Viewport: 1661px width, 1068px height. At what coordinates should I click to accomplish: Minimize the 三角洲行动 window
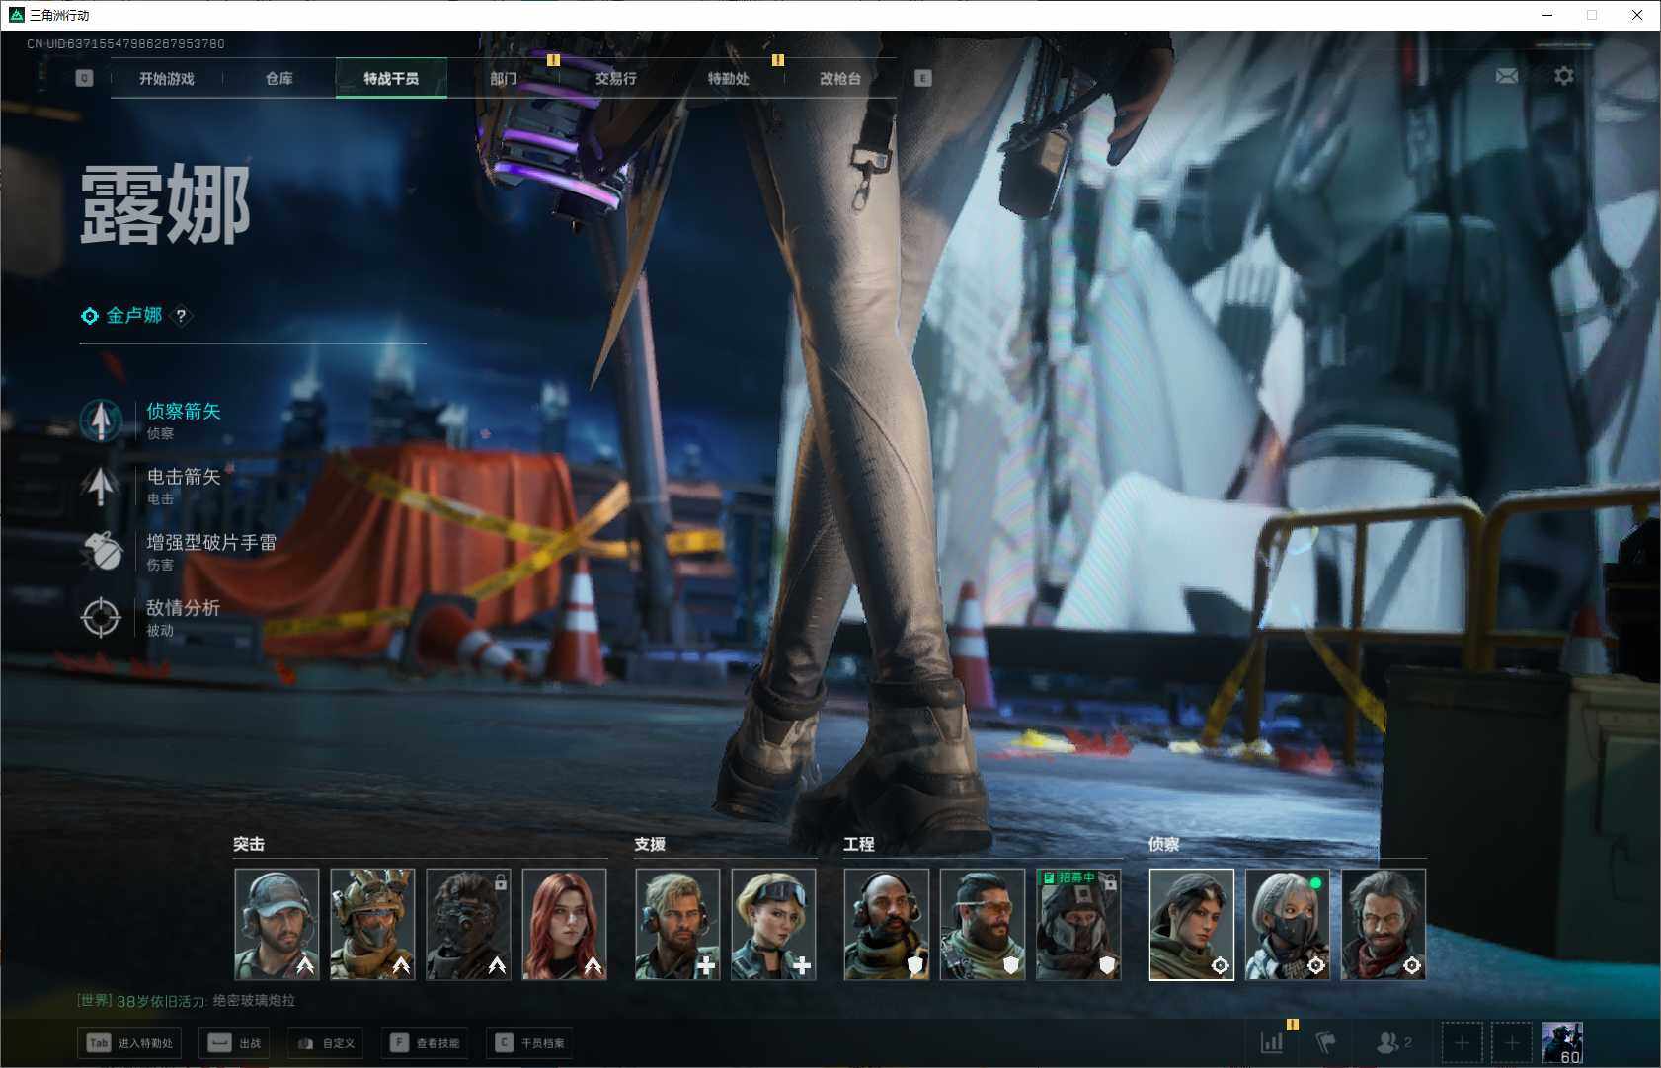coord(1547,15)
